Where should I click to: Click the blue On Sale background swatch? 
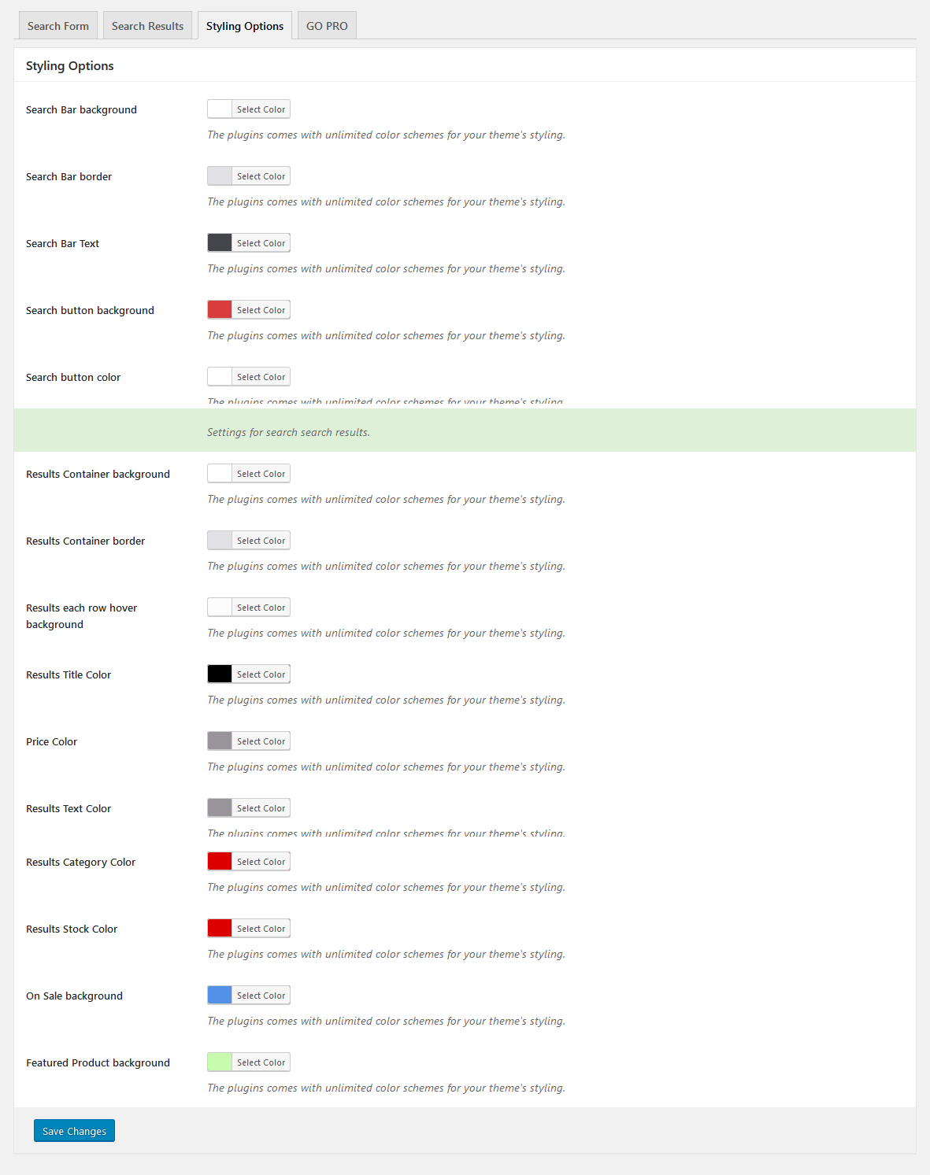[x=220, y=996]
